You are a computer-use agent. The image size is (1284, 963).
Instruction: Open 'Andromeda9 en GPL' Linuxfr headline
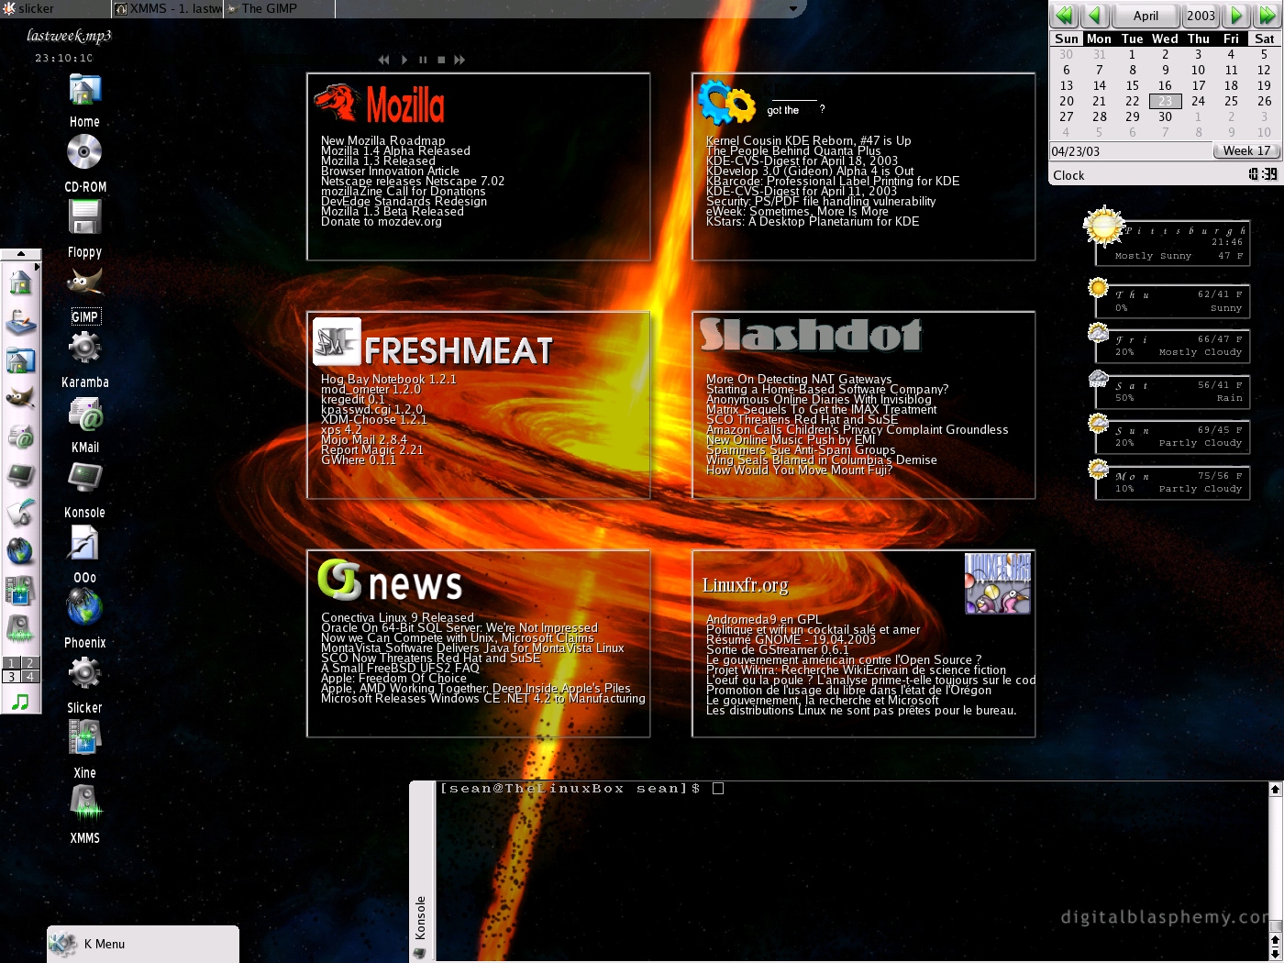click(x=764, y=619)
